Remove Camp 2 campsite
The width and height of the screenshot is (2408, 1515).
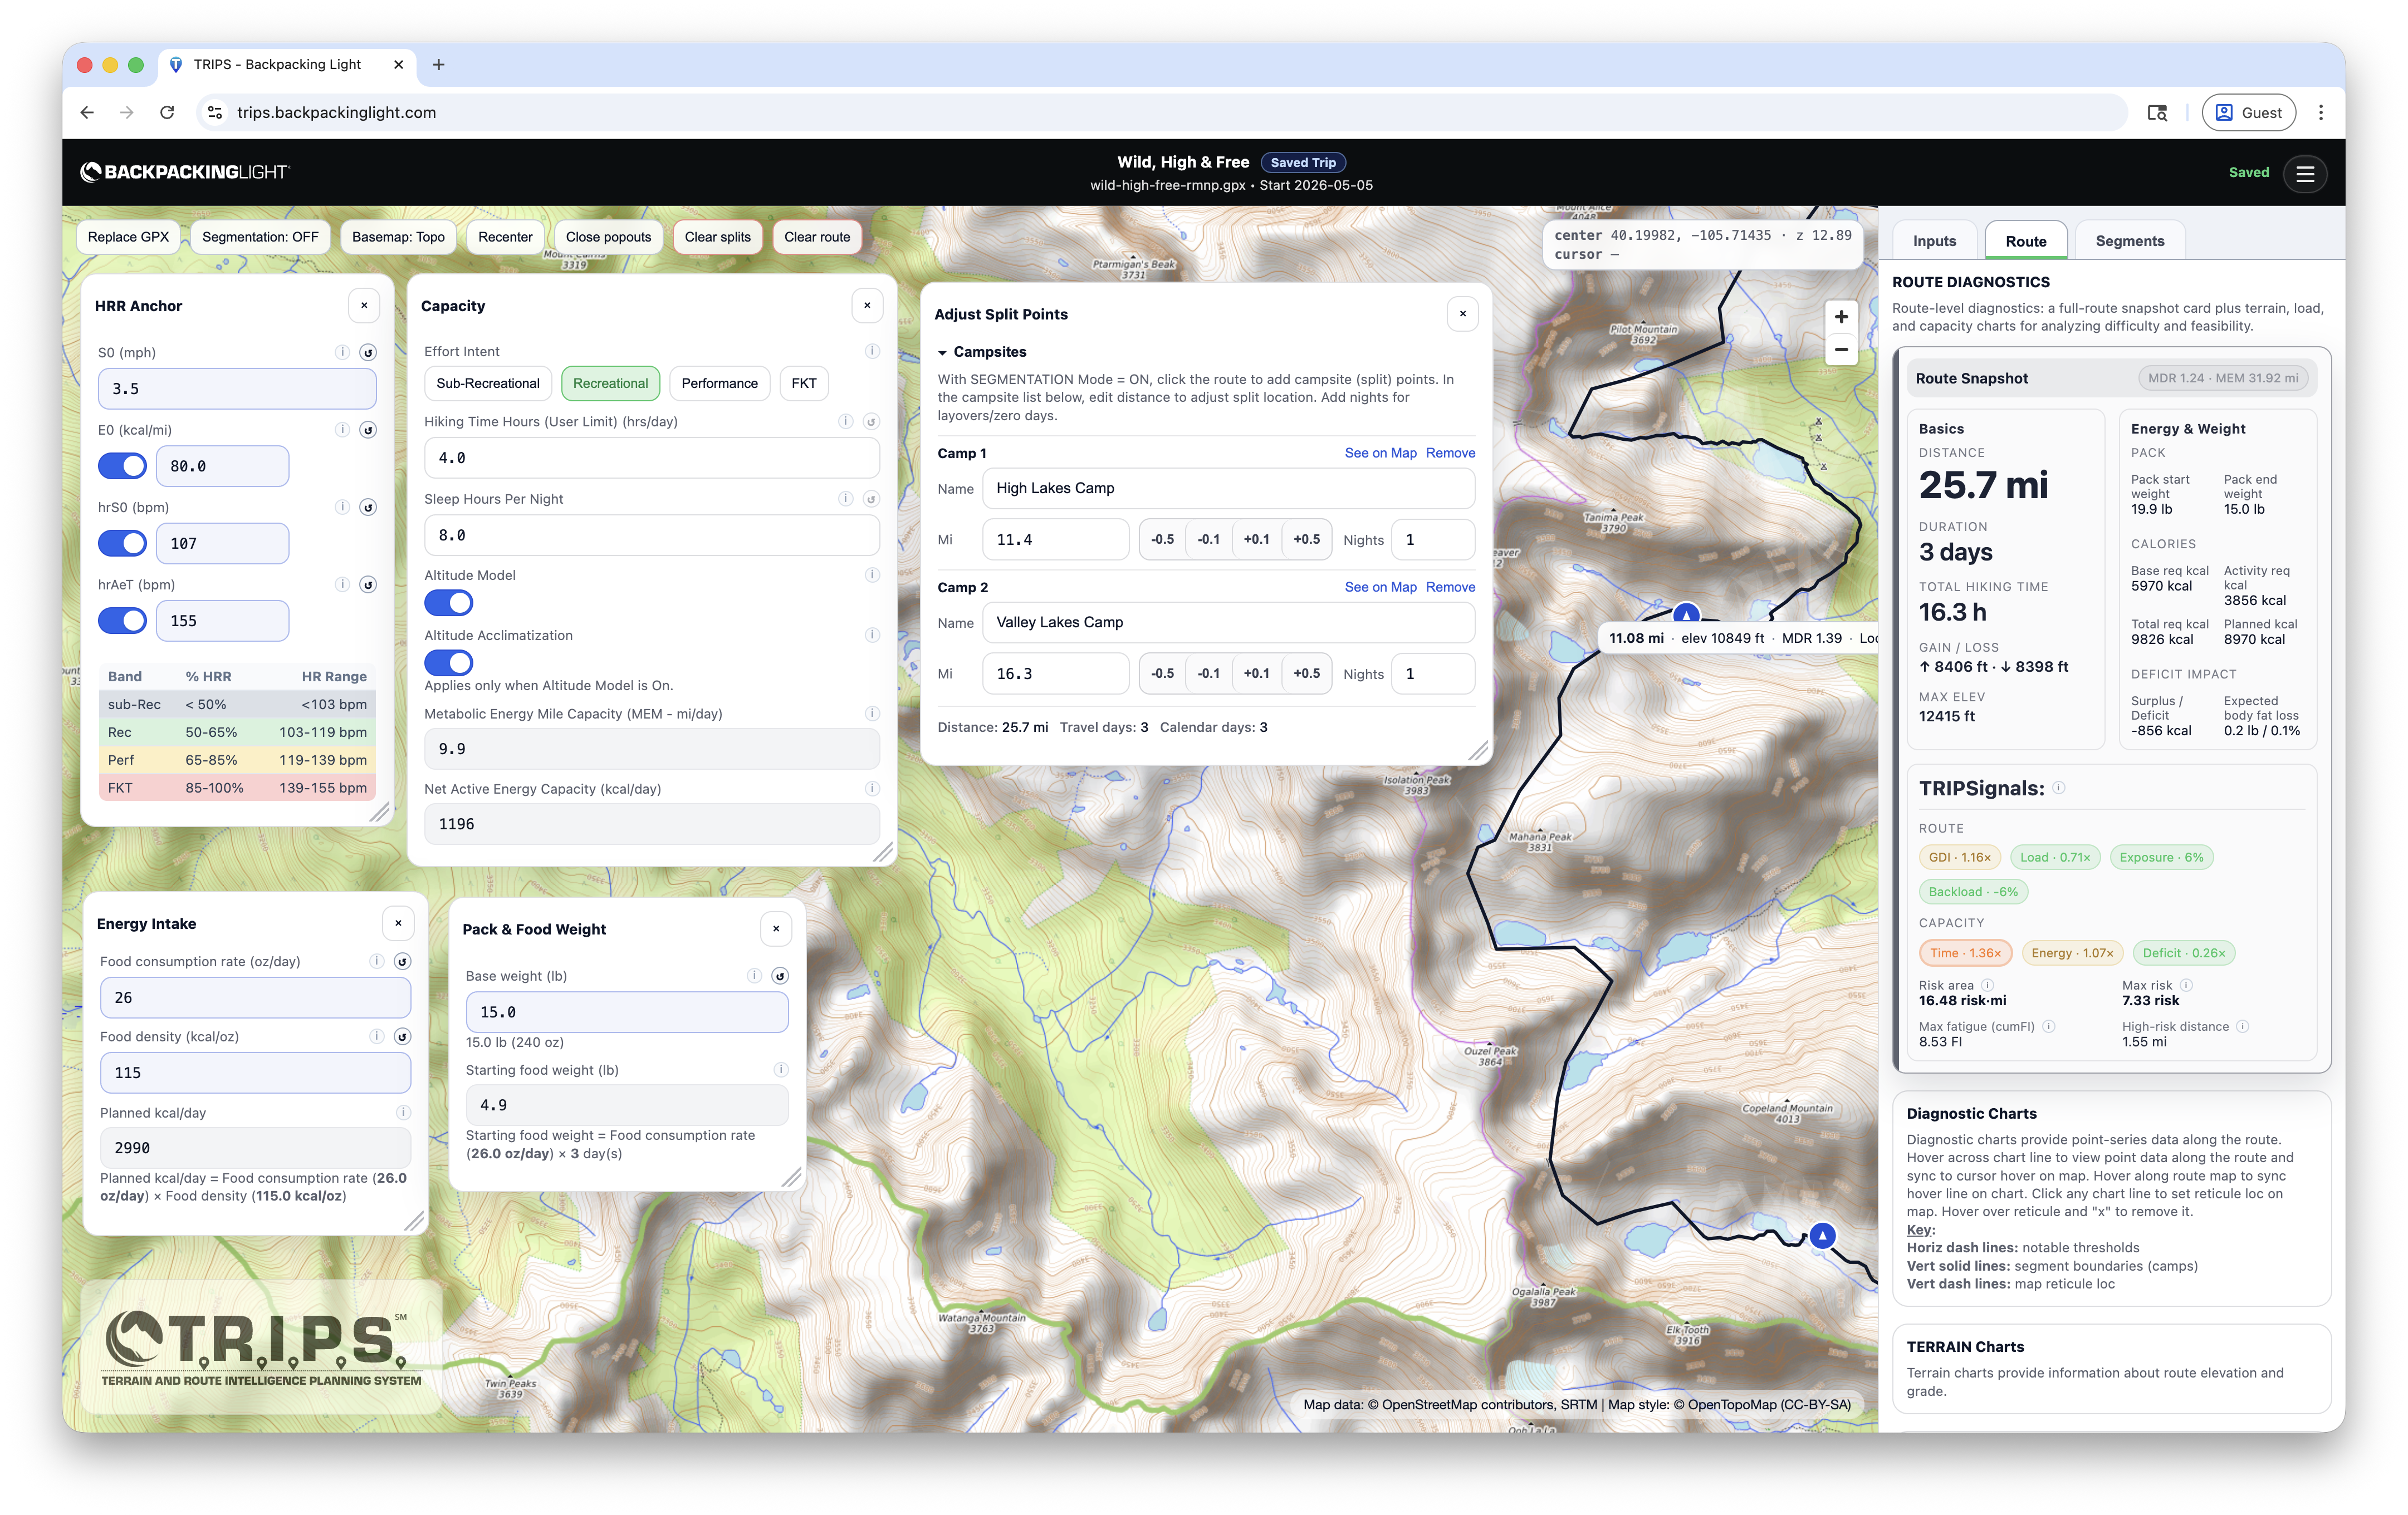[1450, 587]
